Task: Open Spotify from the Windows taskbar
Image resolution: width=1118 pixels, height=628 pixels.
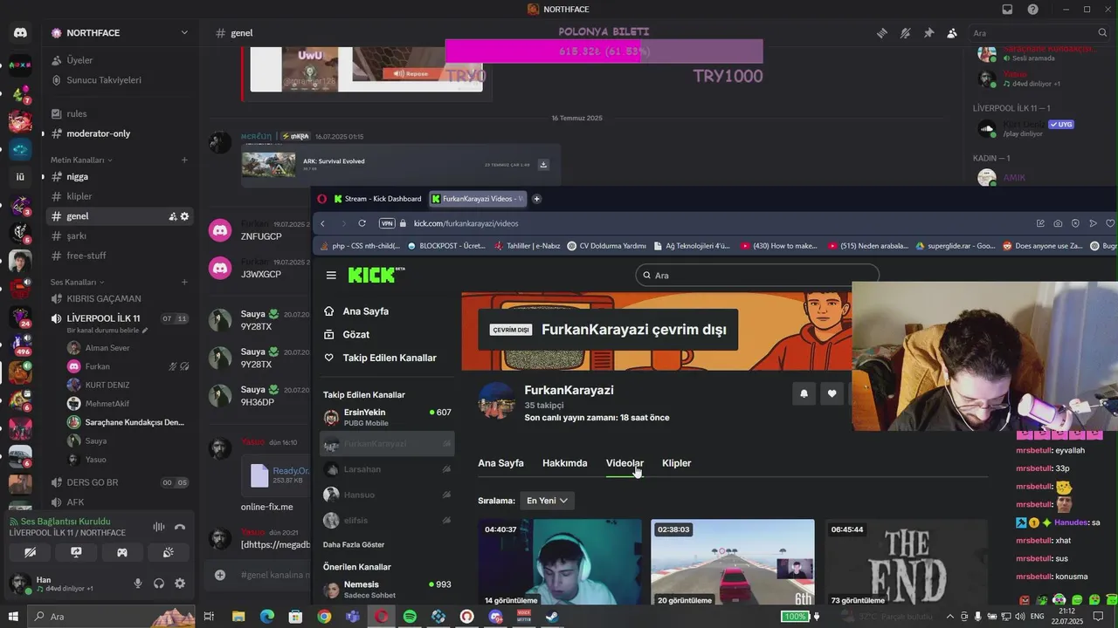Action: 410,617
